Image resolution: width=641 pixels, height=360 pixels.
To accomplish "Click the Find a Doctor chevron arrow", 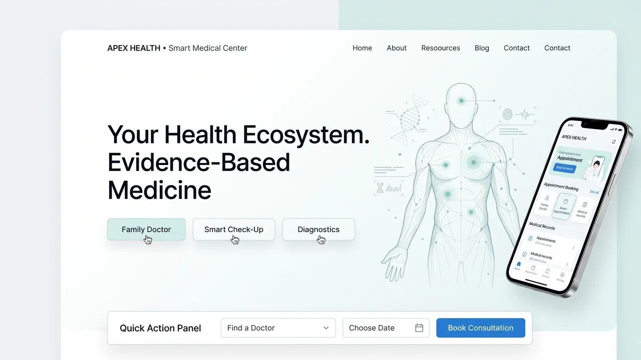I will tap(326, 328).
